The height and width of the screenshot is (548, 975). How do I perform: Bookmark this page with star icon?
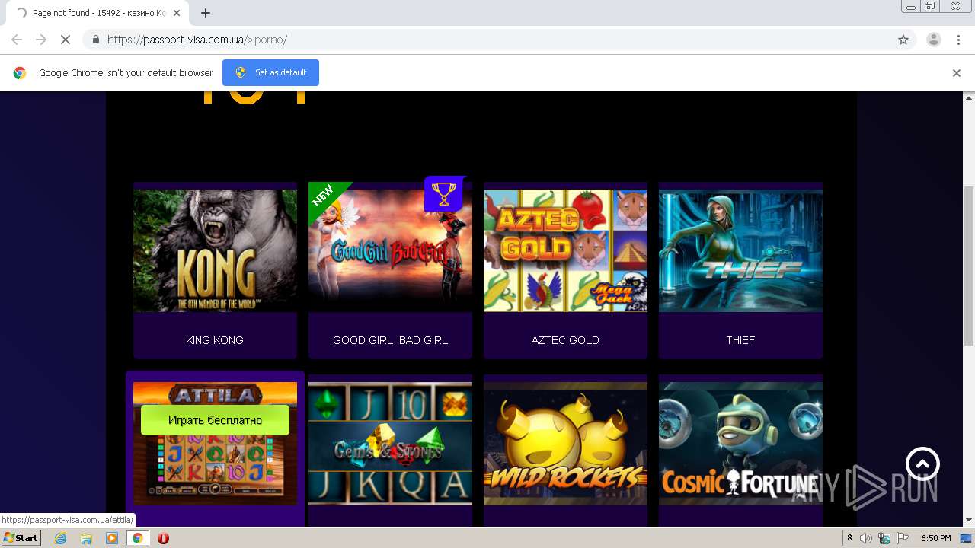(x=903, y=40)
